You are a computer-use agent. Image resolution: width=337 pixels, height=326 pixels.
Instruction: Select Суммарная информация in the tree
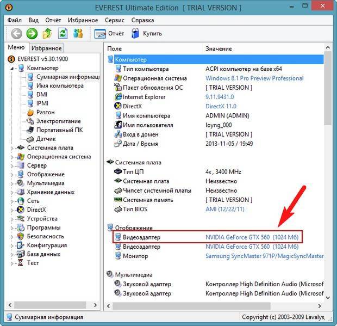tap(68, 77)
